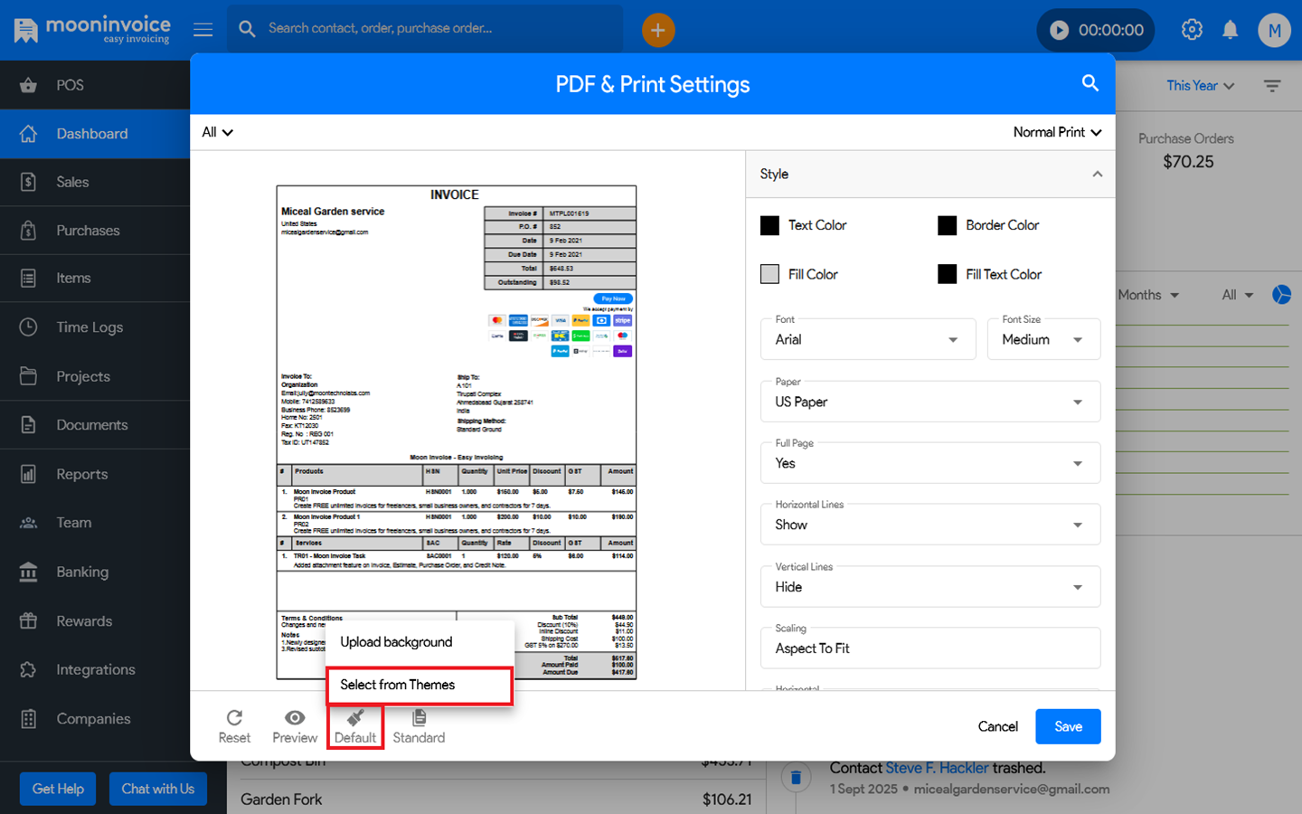This screenshot has width=1302, height=814.
Task: Open the Font dropdown showing Arial
Action: point(867,340)
